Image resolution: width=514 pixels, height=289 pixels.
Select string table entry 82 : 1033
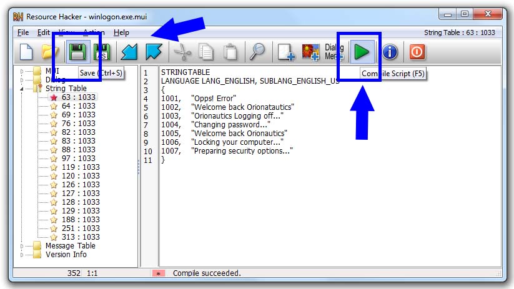(x=78, y=132)
